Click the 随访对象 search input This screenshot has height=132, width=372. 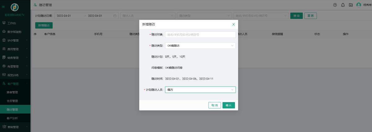[200, 35]
